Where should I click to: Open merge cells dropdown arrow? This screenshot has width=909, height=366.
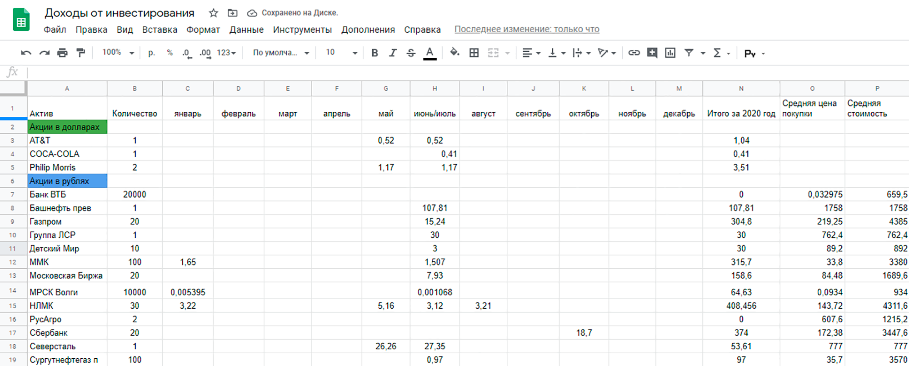pyautogui.click(x=507, y=53)
